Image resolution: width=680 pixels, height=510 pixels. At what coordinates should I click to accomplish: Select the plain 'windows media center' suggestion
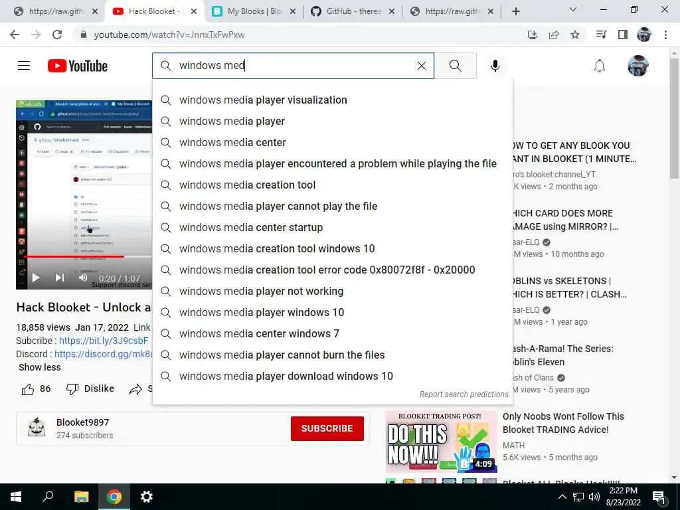point(332,143)
